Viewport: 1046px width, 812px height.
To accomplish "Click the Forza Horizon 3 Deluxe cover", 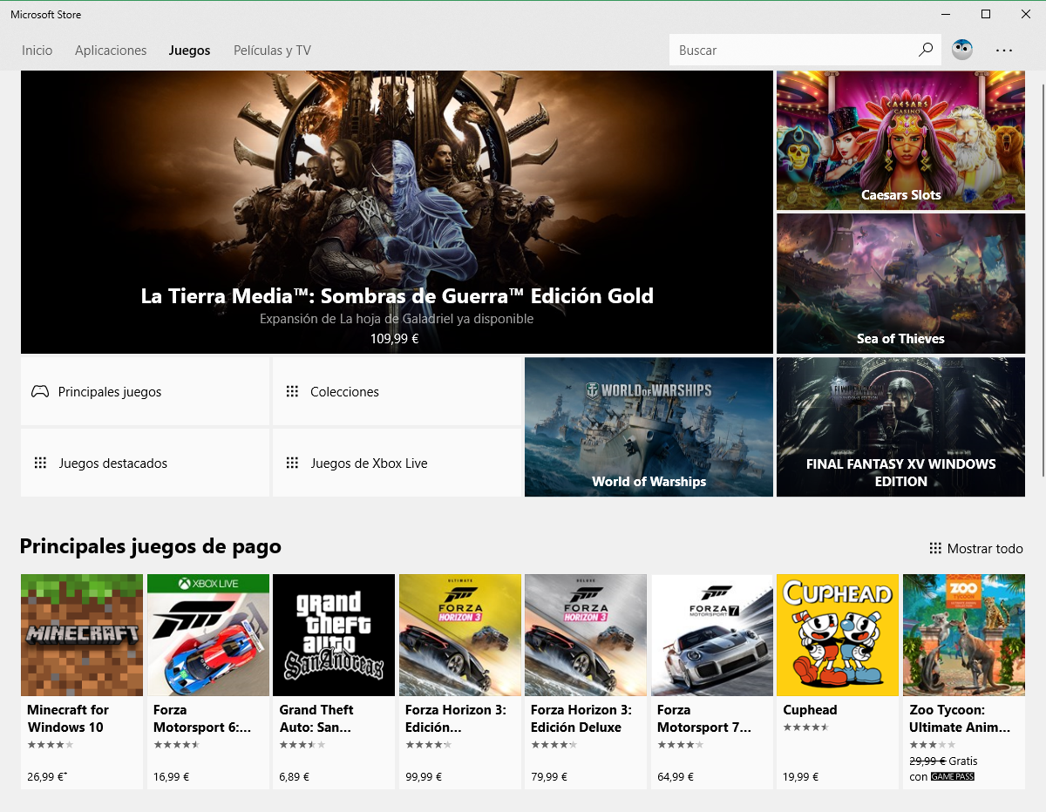I will pyautogui.click(x=586, y=635).
